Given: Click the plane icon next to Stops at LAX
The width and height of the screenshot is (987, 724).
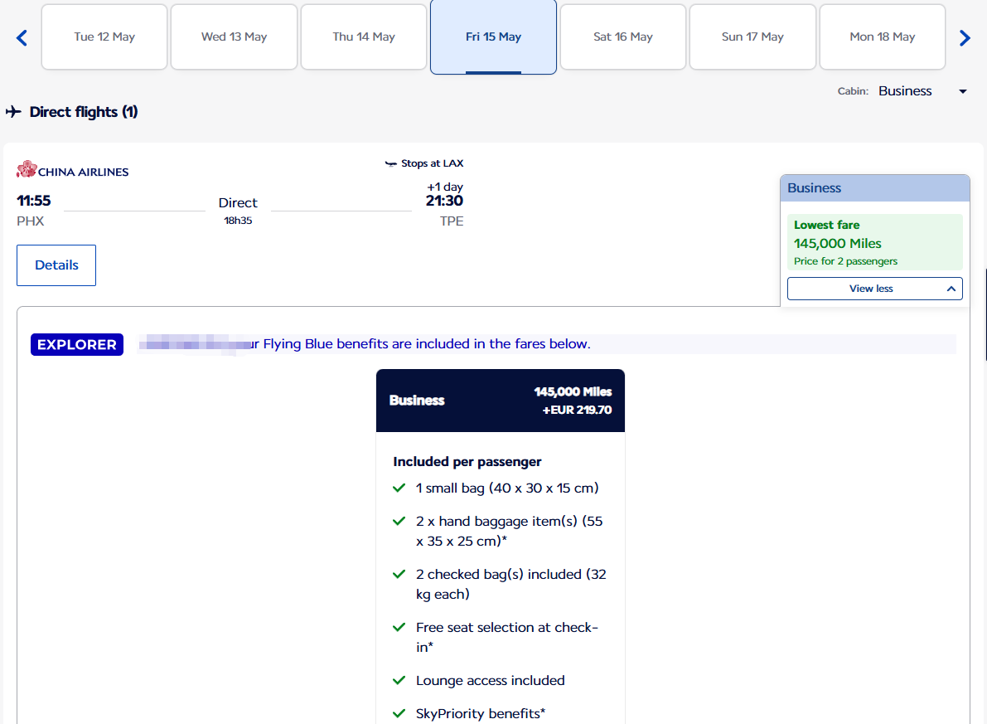Looking at the screenshot, I should click(391, 164).
